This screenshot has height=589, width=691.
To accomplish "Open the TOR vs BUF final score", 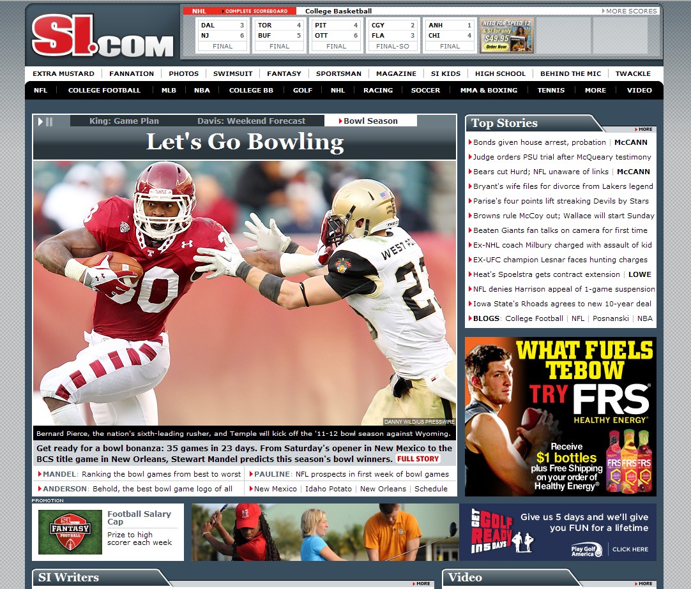I will point(279,36).
